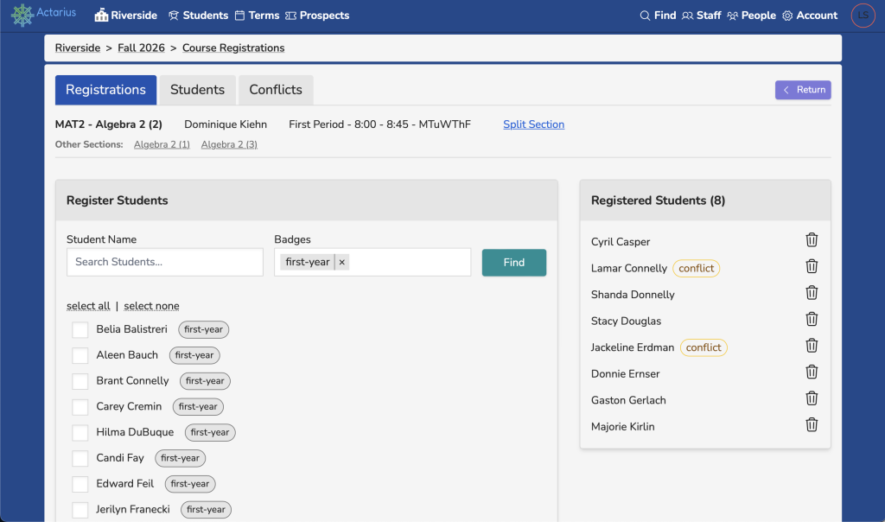Viewport: 885px width, 522px height.
Task: Click the Return button
Action: (x=803, y=90)
